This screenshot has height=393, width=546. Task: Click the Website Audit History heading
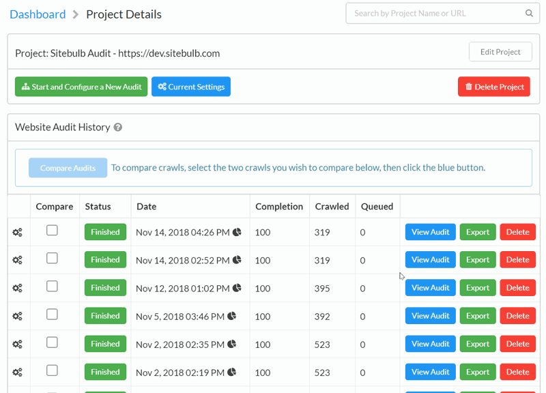[63, 128]
